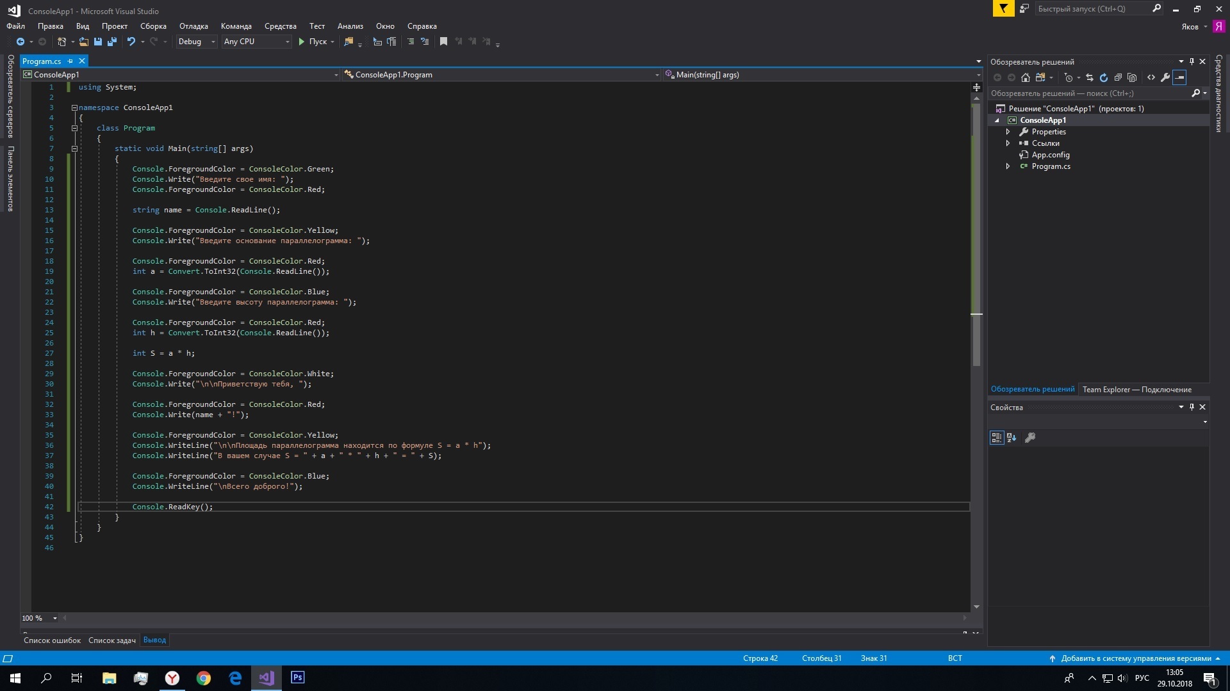The height and width of the screenshot is (691, 1230).
Task: Click Добавить в систему управления версиями
Action: pyautogui.click(x=1135, y=658)
